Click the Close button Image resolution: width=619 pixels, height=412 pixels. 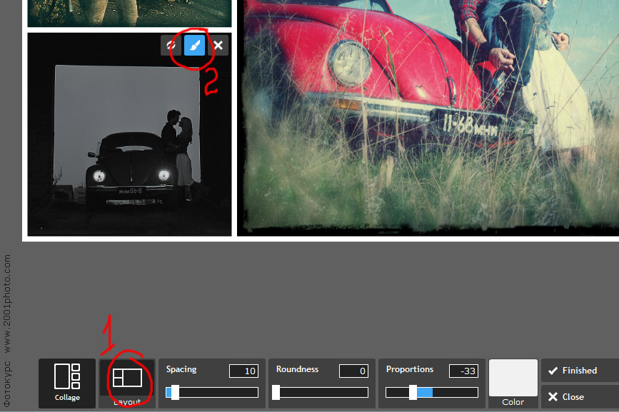(x=580, y=396)
